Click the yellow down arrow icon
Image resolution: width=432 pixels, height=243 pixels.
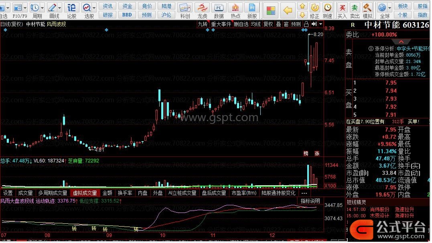pyautogui.click(x=302, y=15)
